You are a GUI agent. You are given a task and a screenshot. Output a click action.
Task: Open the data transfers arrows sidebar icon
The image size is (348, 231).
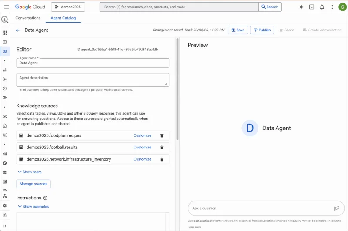[5, 70]
